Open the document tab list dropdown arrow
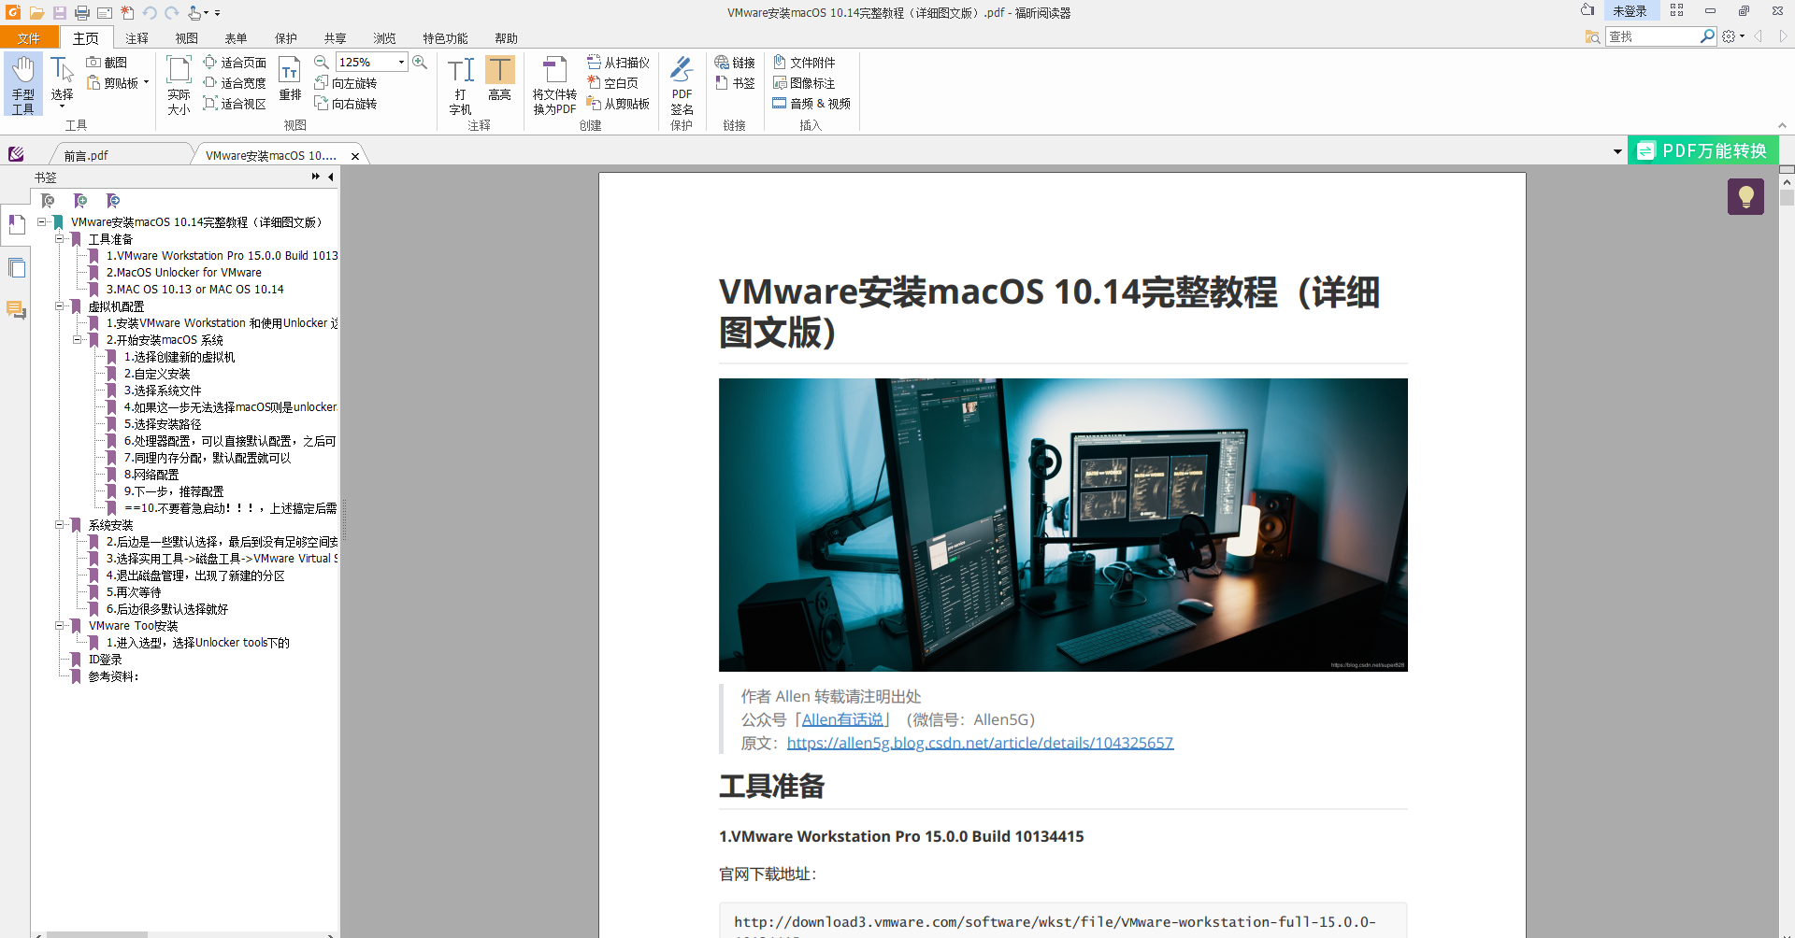1795x938 pixels. click(x=1617, y=151)
